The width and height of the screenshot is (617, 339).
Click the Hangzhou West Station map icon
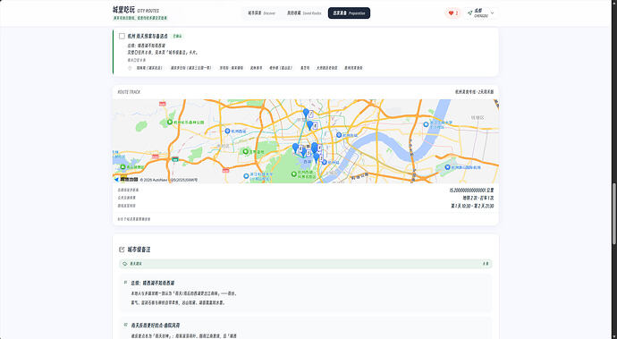click(227, 131)
